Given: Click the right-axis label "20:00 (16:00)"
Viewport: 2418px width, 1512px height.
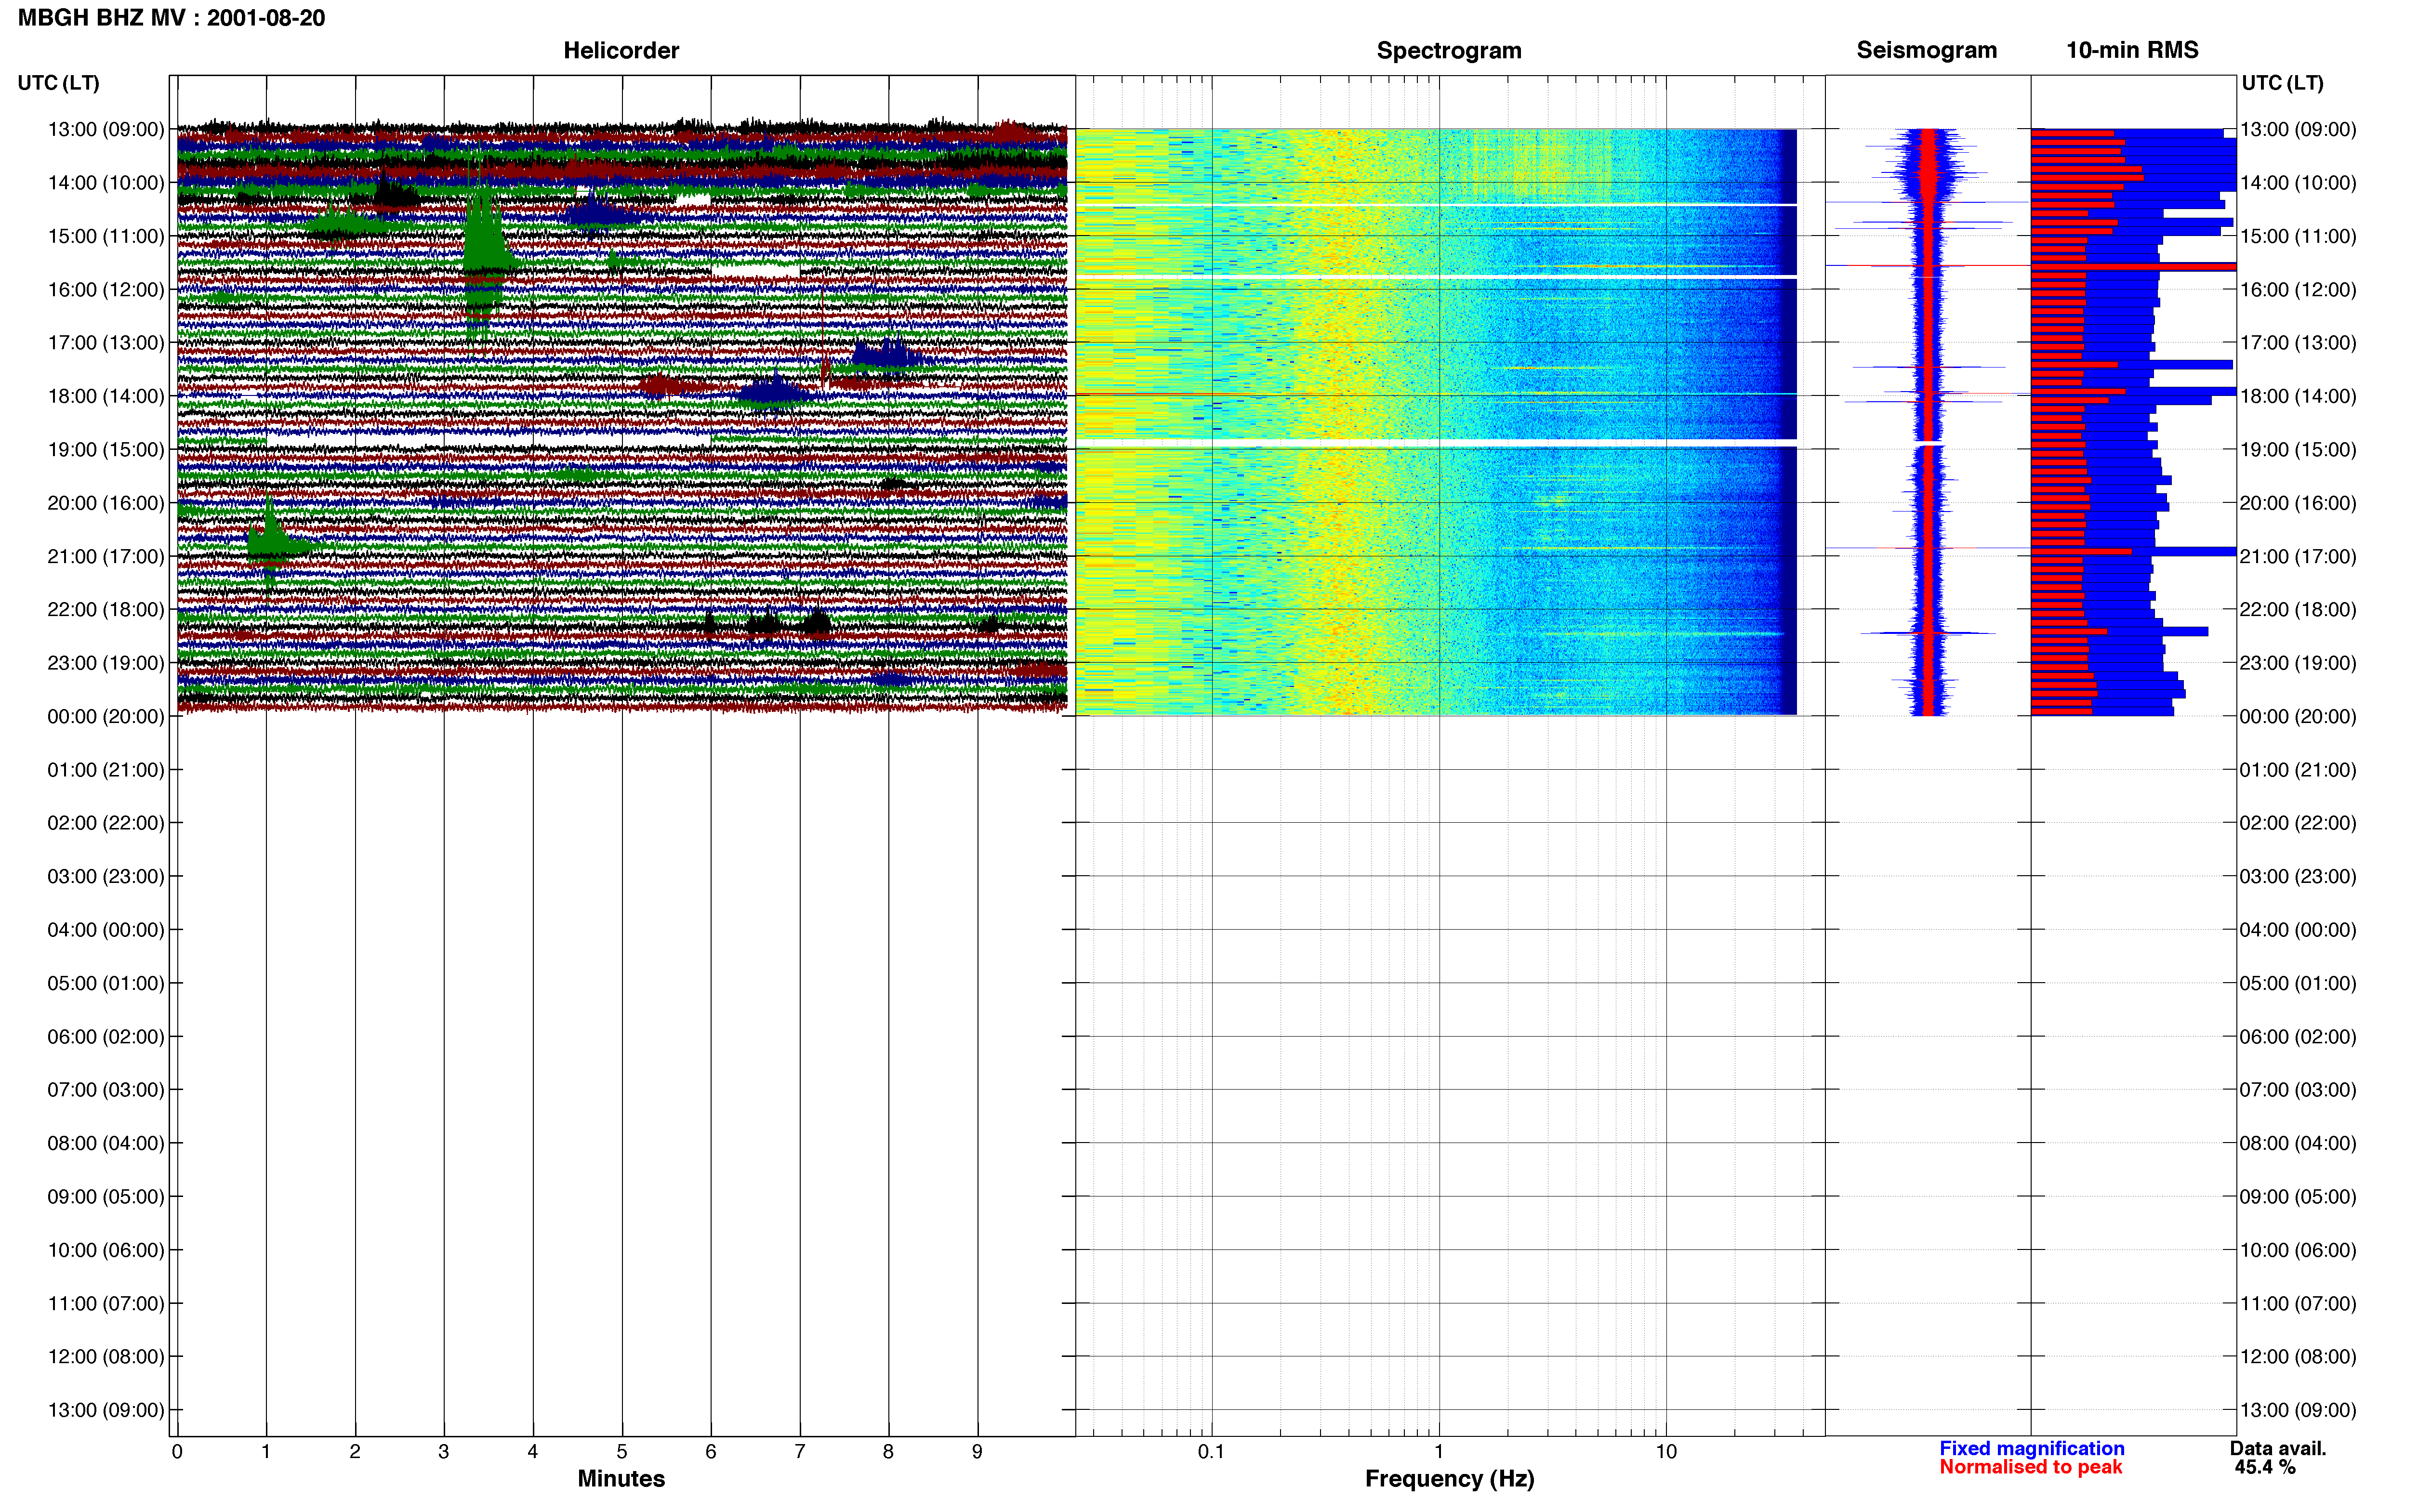Looking at the screenshot, I should click(2298, 503).
